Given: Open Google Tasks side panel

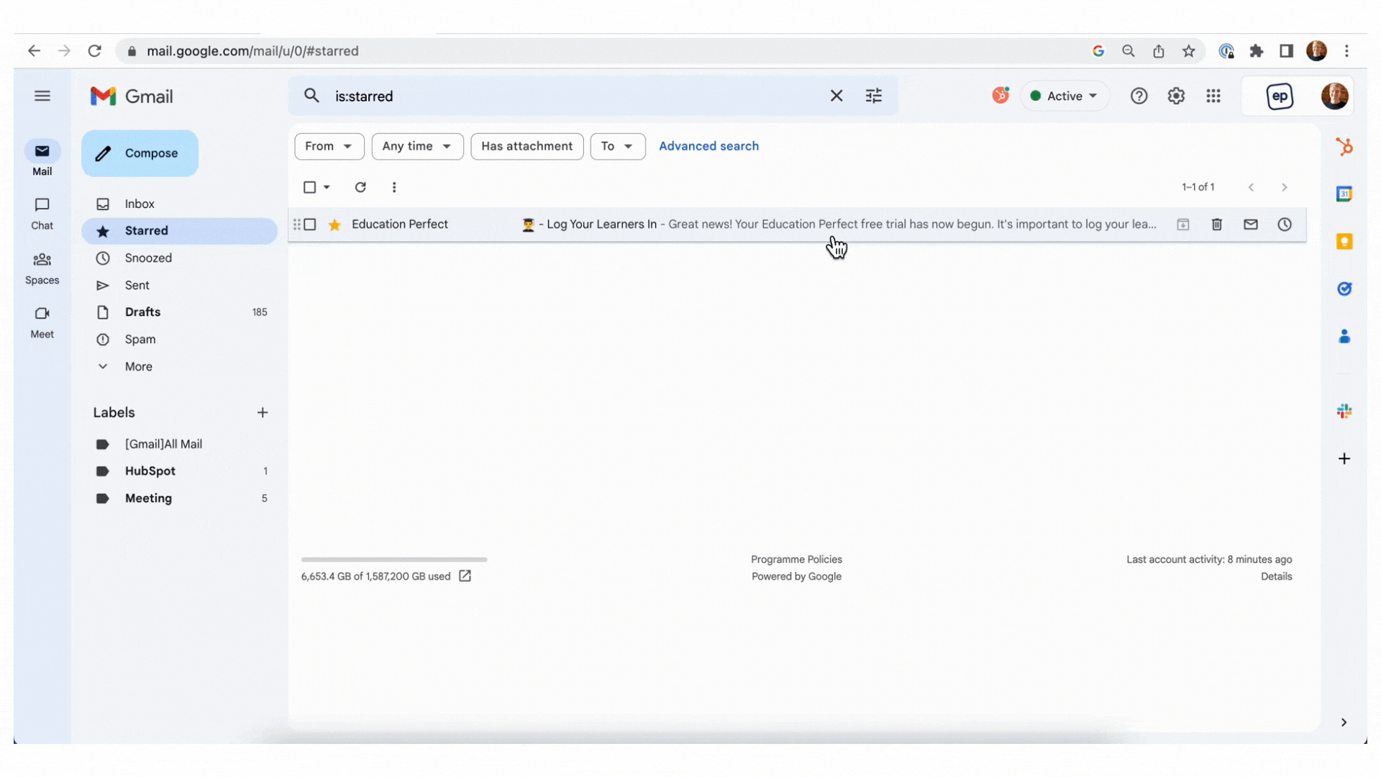Looking at the screenshot, I should (1344, 289).
